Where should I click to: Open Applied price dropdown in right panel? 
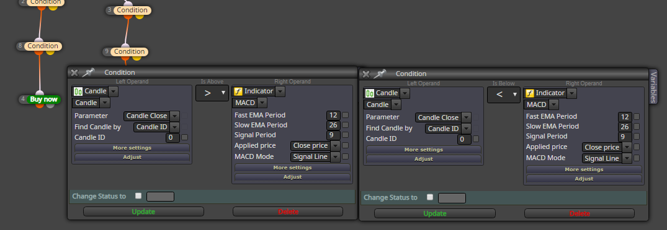tap(627, 147)
